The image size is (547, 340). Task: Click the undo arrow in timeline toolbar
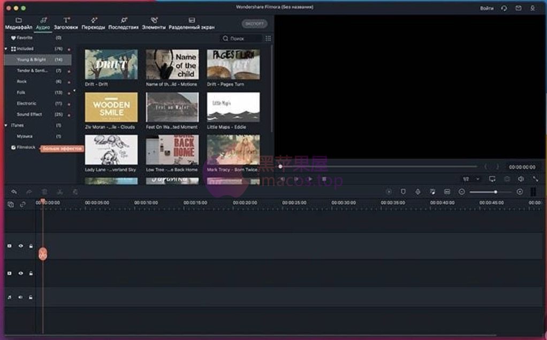[14, 192]
